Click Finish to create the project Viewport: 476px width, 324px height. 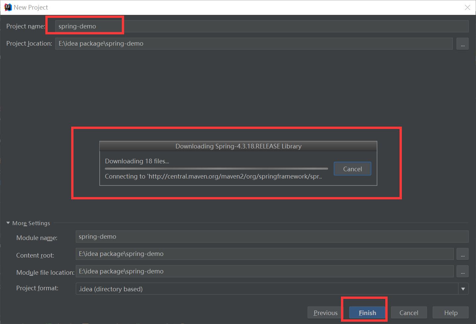pyautogui.click(x=367, y=313)
